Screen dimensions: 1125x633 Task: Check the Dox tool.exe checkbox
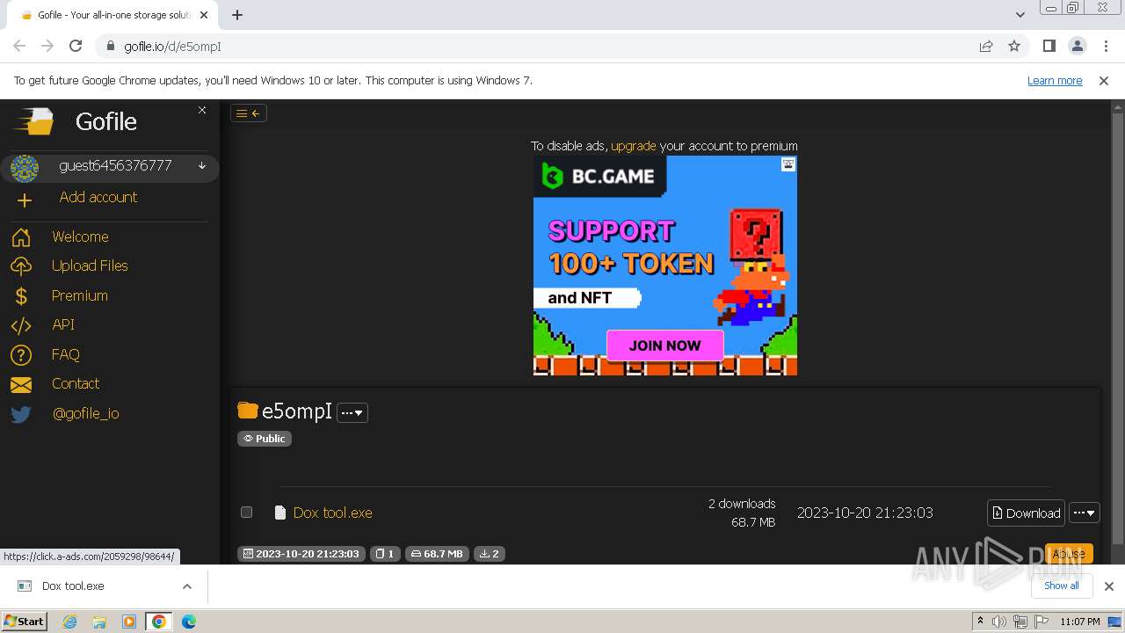click(246, 512)
